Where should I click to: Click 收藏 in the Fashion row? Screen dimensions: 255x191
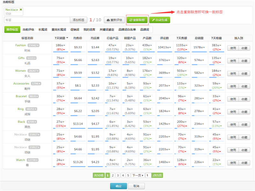click(x=244, y=48)
